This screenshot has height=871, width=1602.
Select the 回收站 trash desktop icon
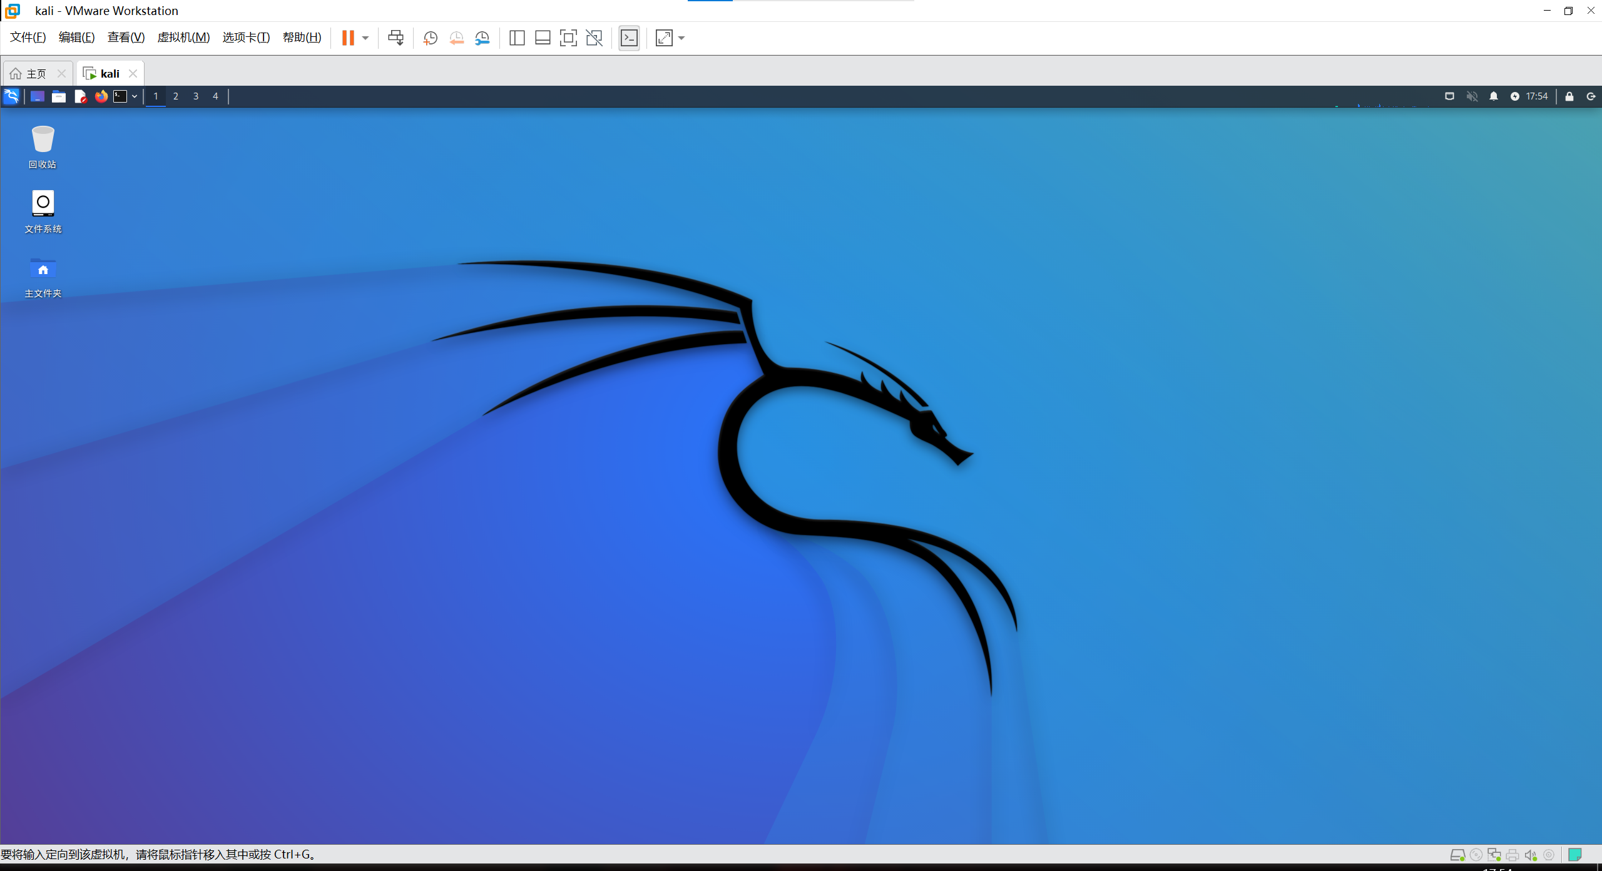click(x=43, y=147)
